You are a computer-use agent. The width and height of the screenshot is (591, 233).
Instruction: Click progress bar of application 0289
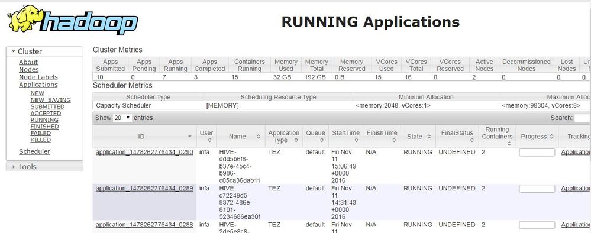coord(537,189)
